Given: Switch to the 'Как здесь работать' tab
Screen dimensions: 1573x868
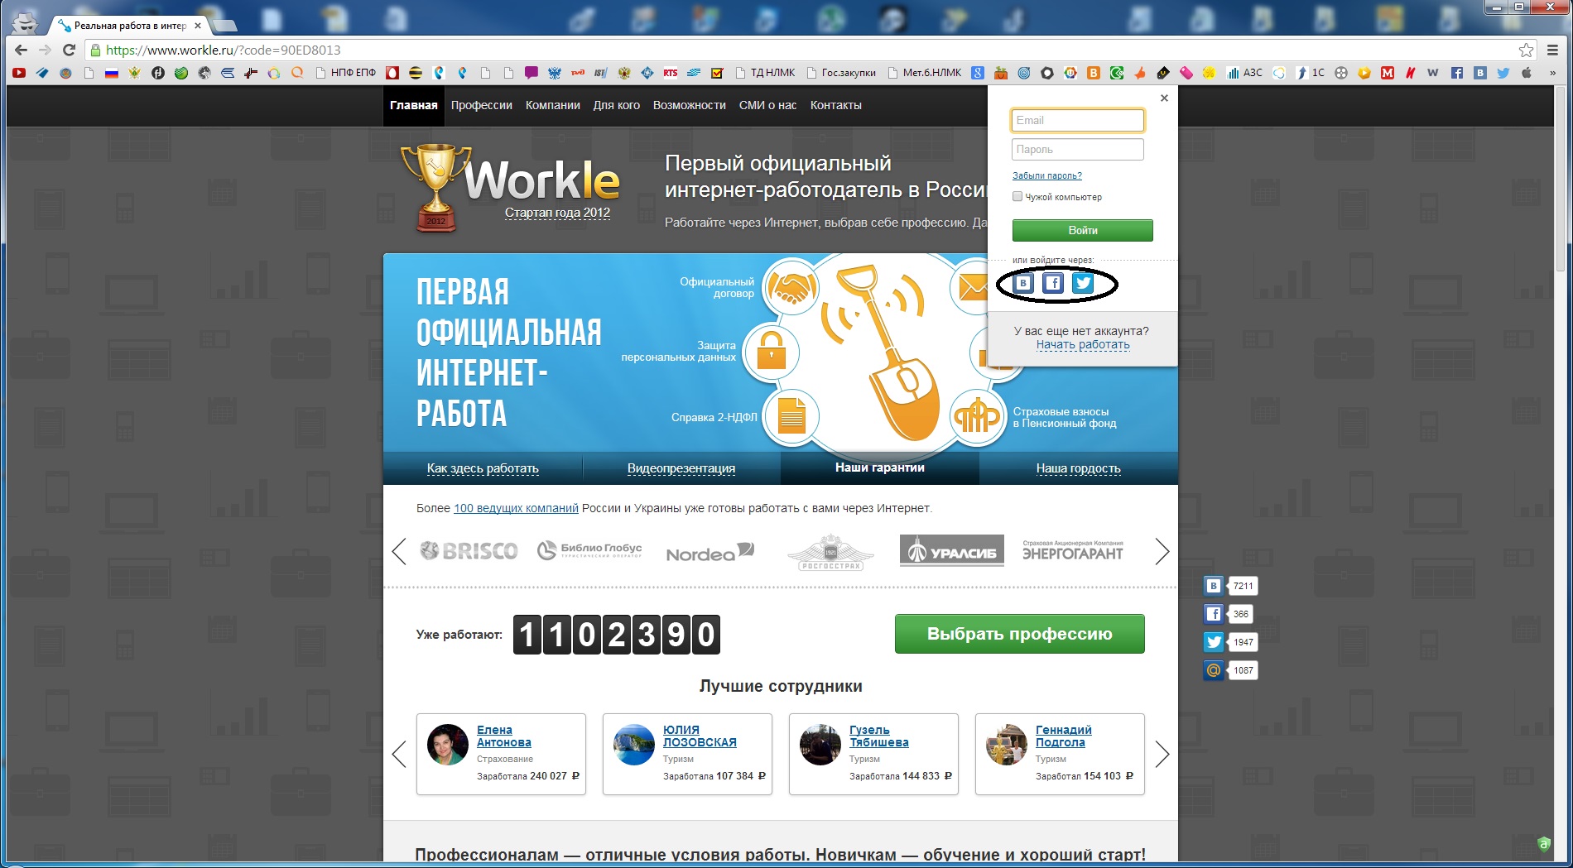Looking at the screenshot, I should 483,468.
